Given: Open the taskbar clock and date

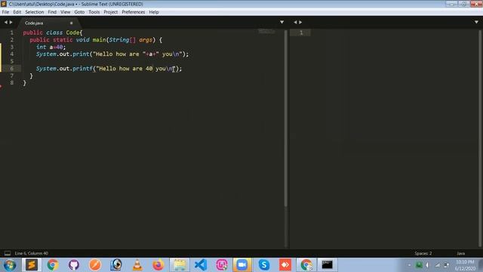Looking at the screenshot, I should tap(465, 265).
